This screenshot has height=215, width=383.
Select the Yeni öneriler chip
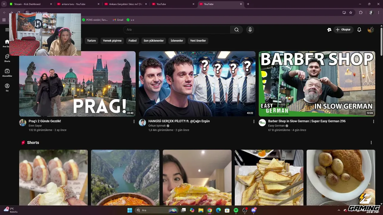point(198,41)
